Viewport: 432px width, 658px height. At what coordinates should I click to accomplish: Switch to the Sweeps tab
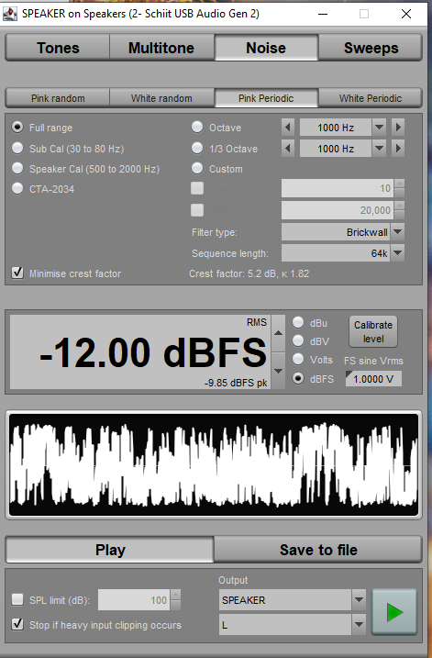coord(371,48)
